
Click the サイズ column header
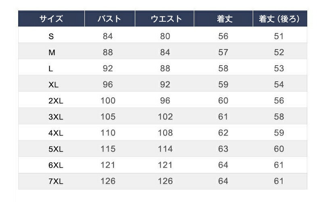51,19
